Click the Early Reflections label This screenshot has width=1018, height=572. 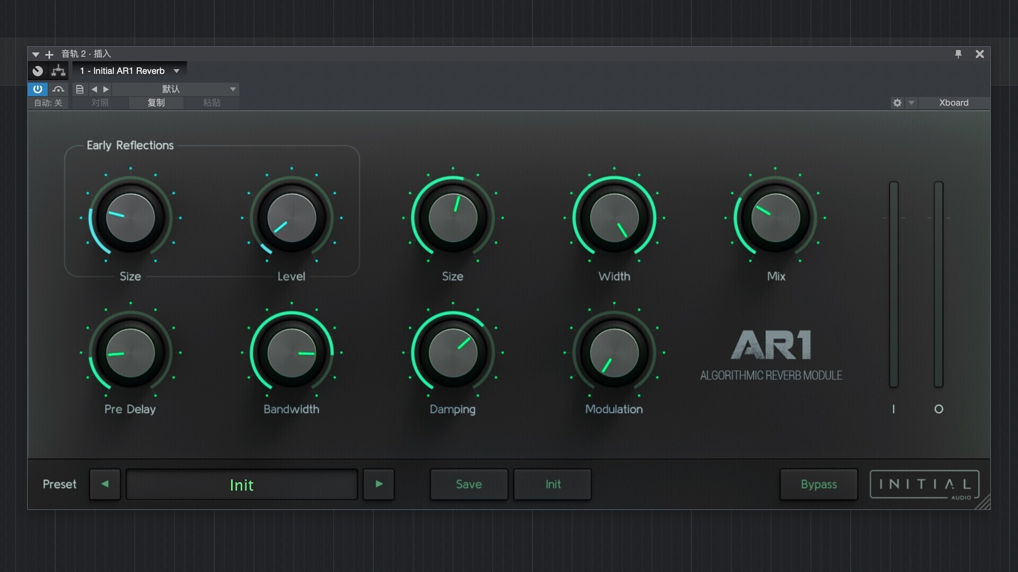point(130,145)
